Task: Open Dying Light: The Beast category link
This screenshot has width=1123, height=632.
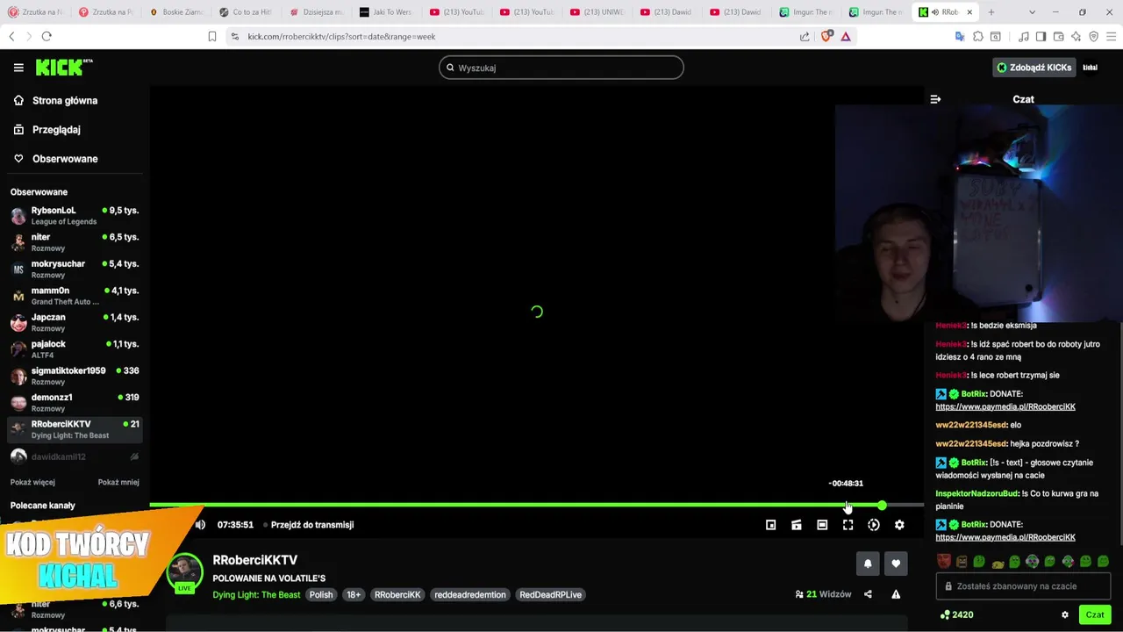Action: click(x=256, y=595)
